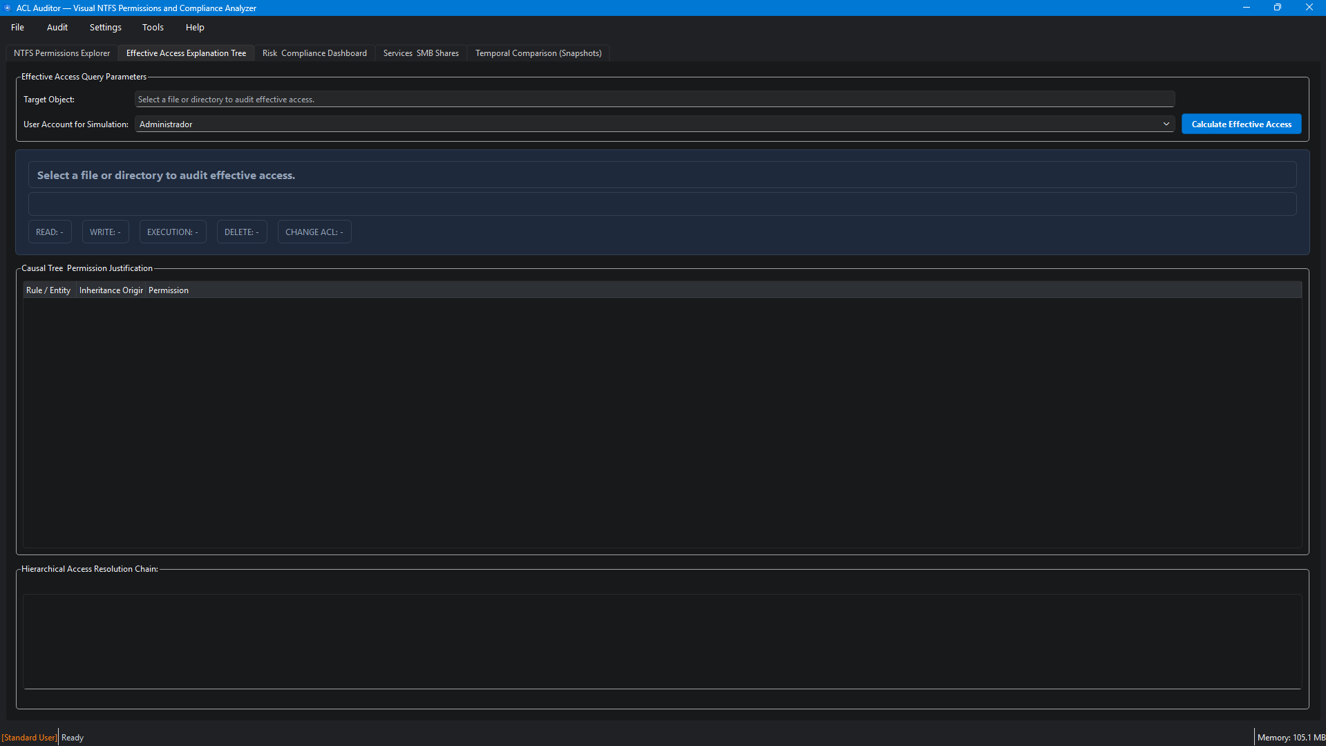Click the 'User Account for Simulation:' label
This screenshot has height=746, width=1326.
point(76,124)
